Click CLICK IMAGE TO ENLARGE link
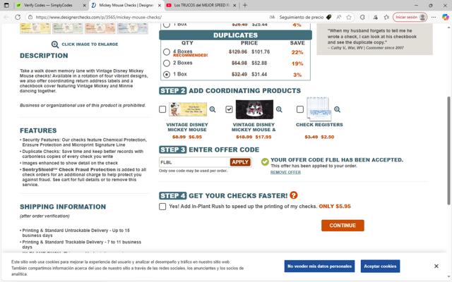 tap(90, 44)
